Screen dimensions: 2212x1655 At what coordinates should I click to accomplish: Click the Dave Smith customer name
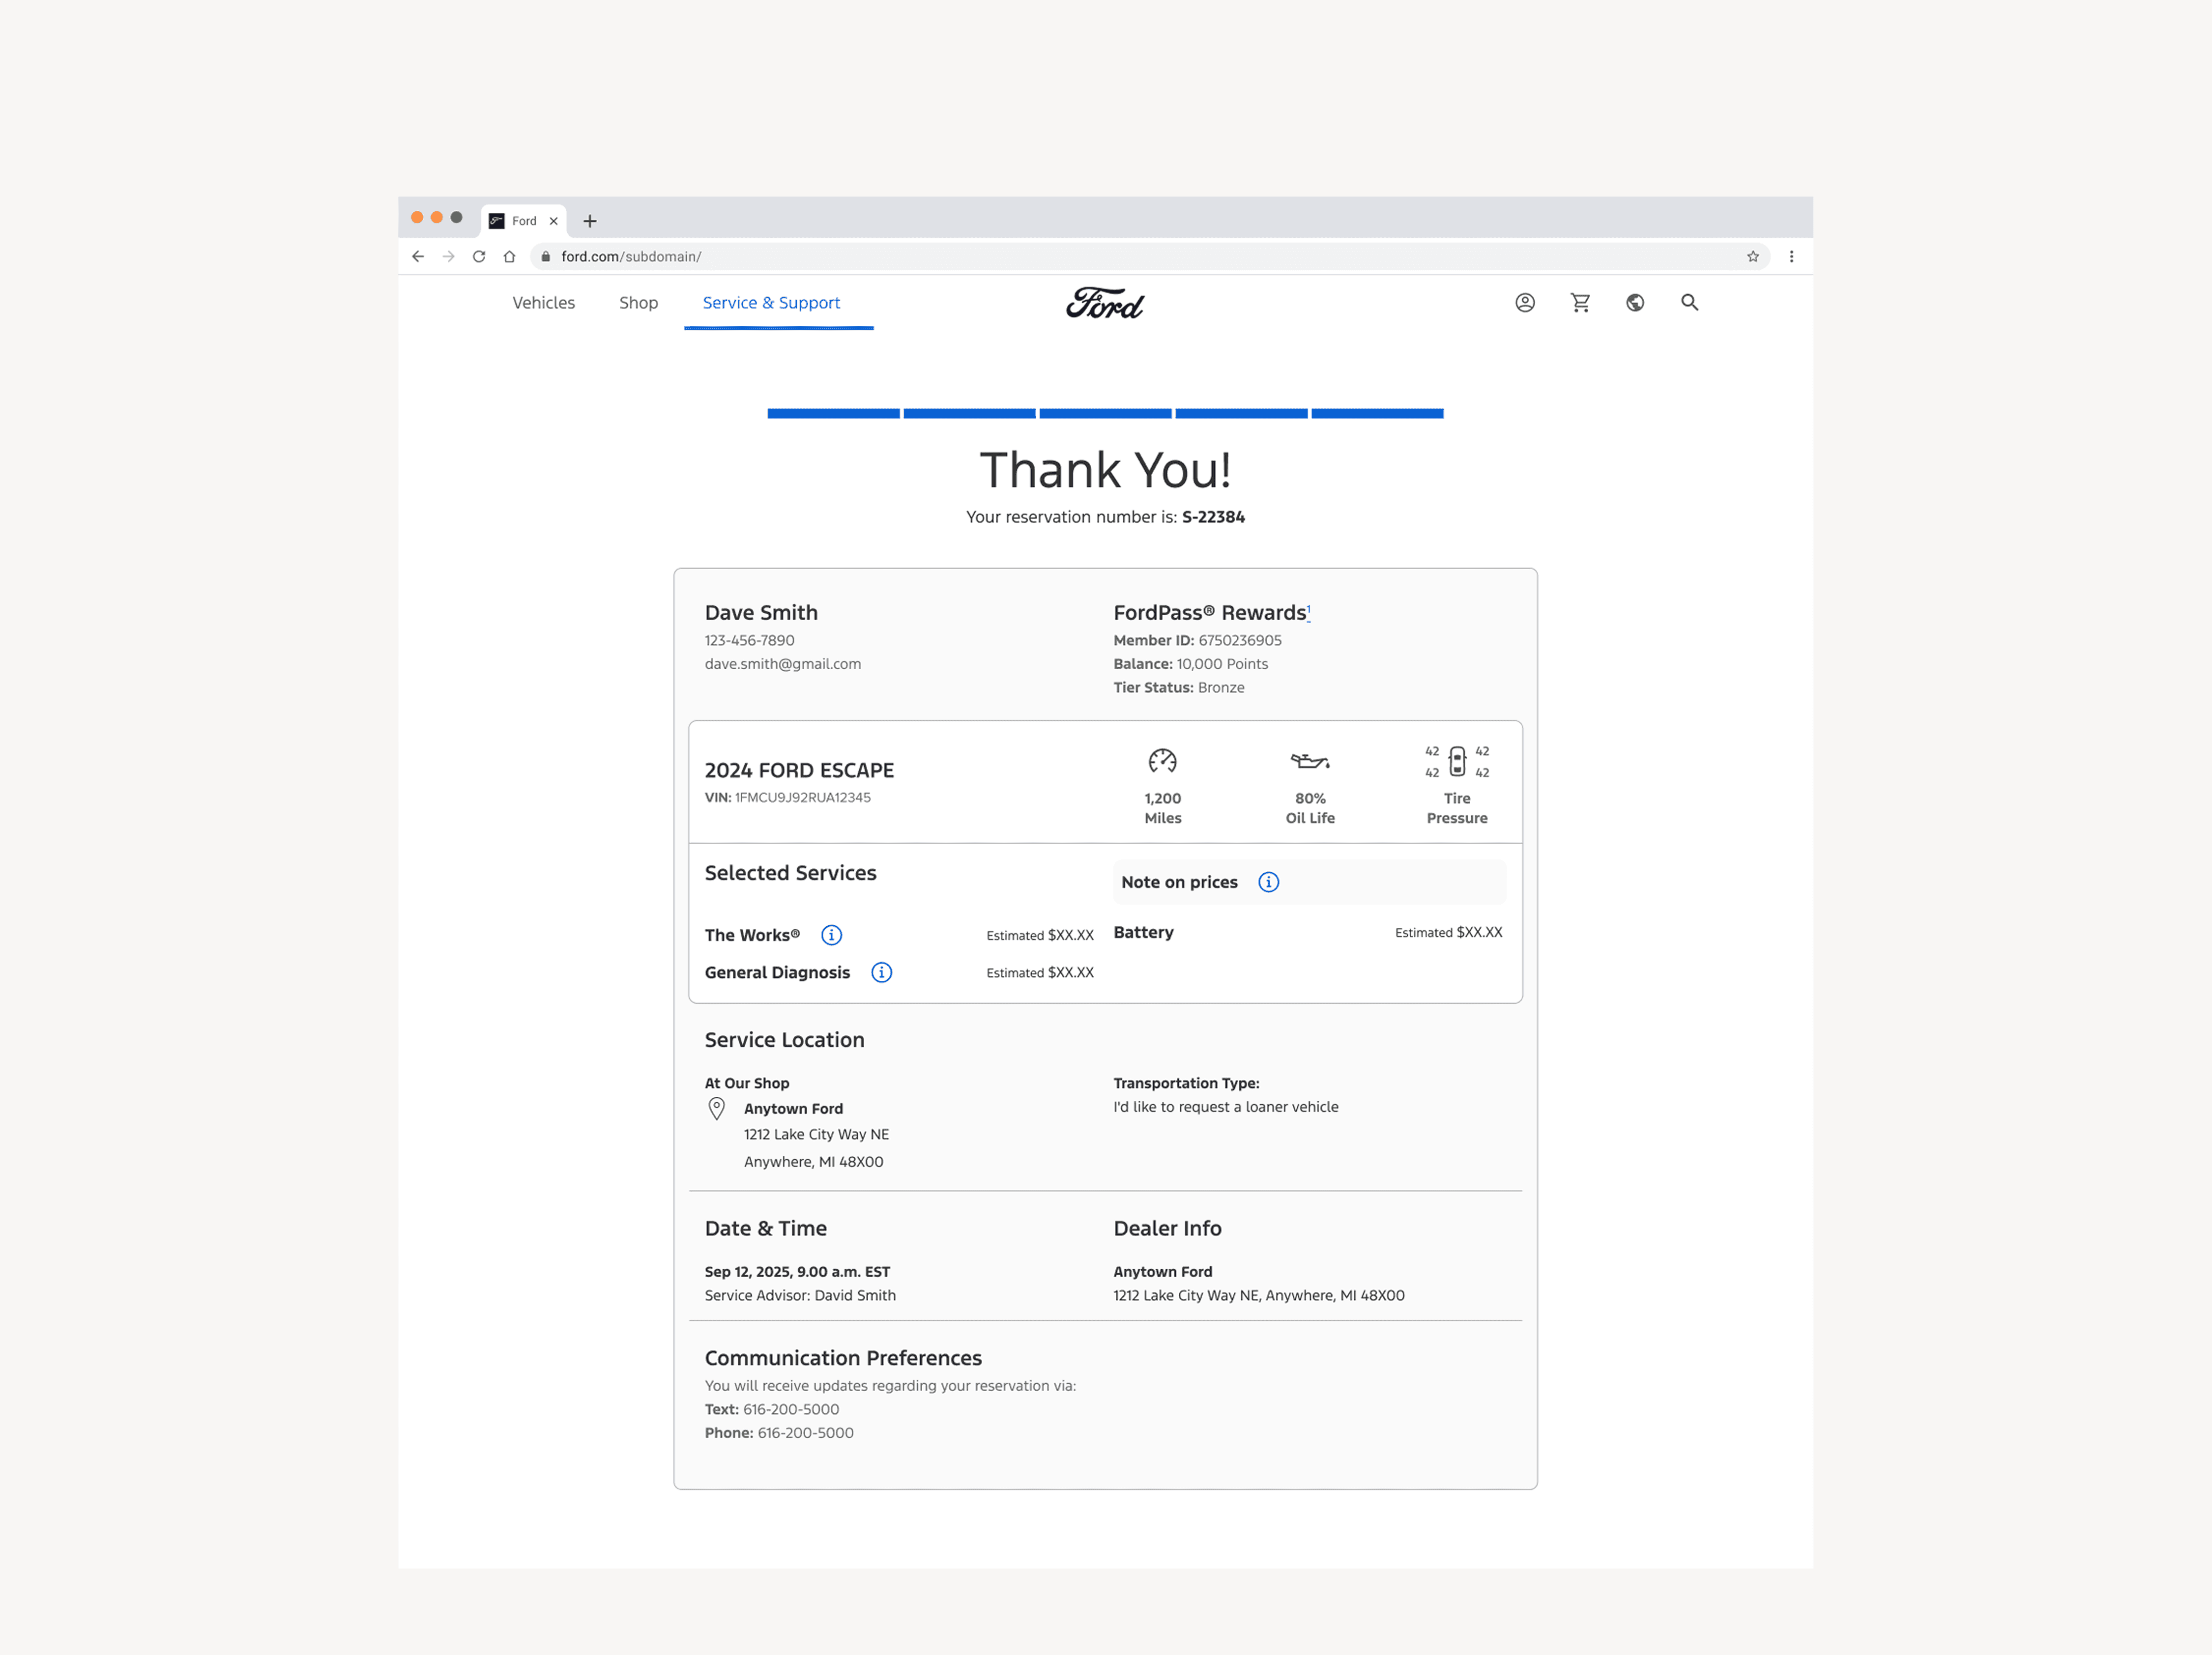[x=761, y=613]
